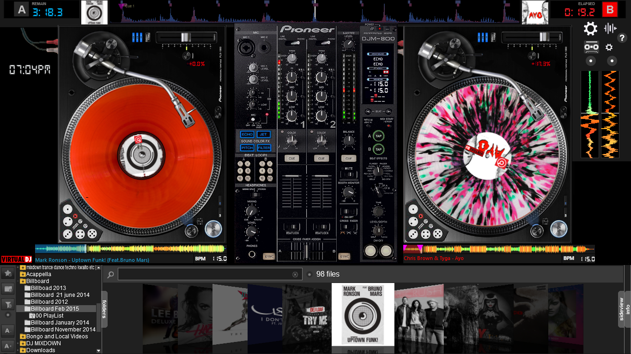This screenshot has height=354, width=631.
Task: Click left deck tempo pitch slider
Action: click(x=186, y=37)
